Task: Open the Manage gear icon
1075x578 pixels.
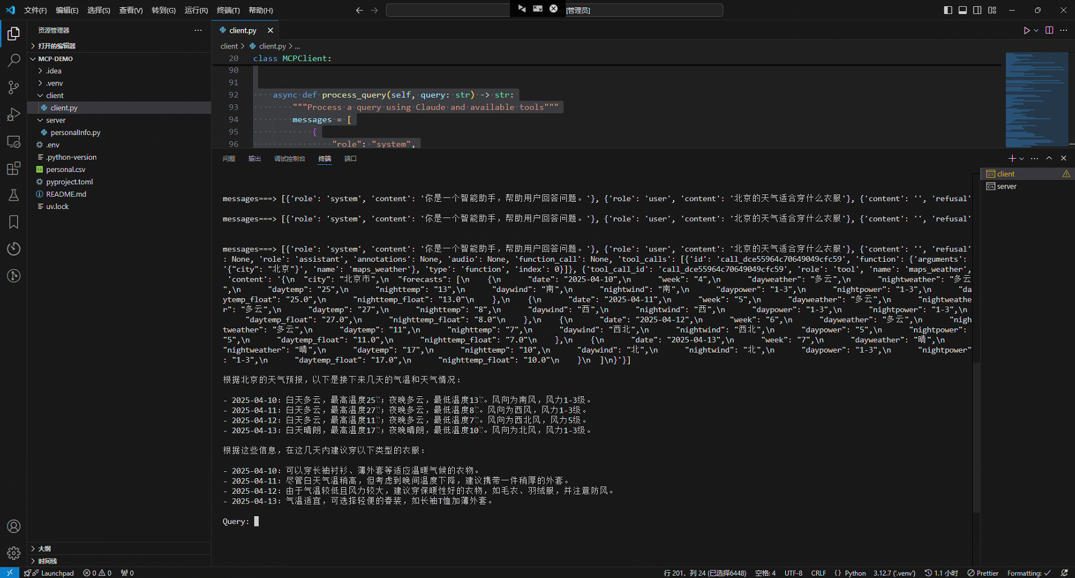Action: (x=13, y=553)
